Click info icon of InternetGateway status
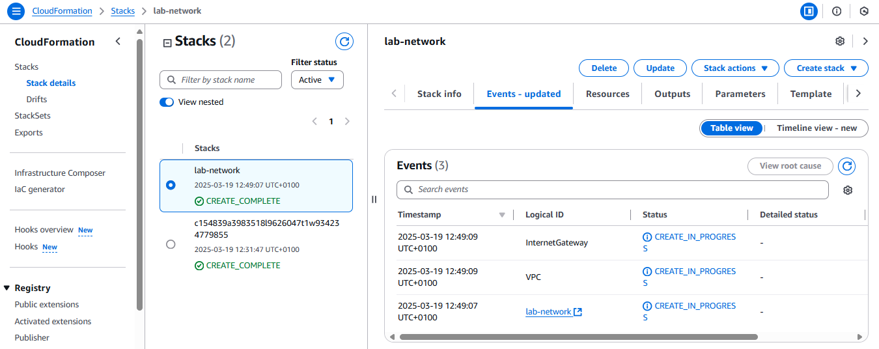 pyautogui.click(x=647, y=237)
